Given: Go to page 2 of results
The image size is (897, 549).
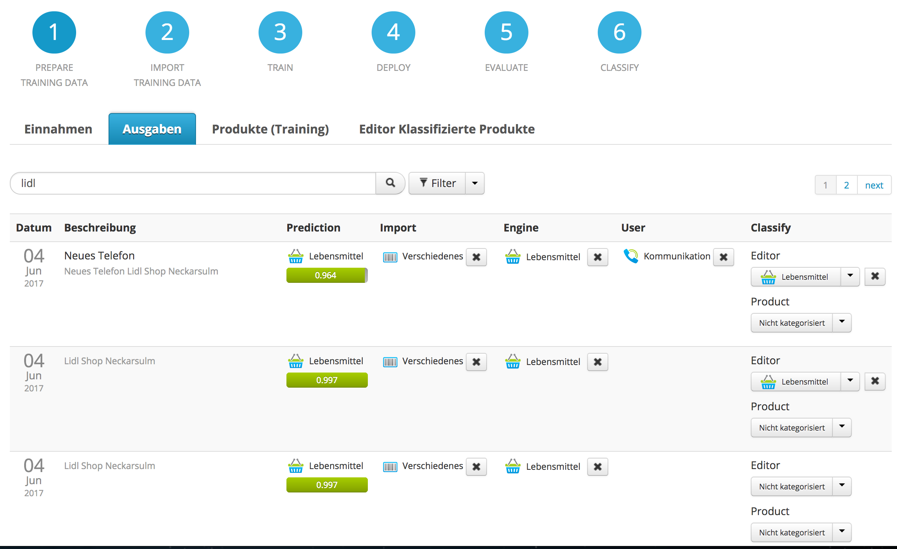Looking at the screenshot, I should click(x=846, y=185).
